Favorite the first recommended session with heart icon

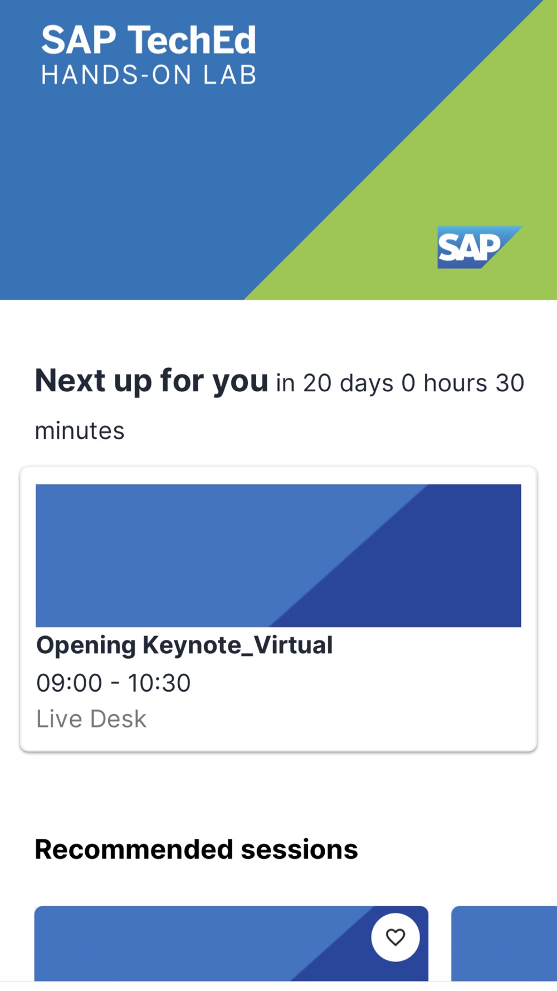click(x=395, y=937)
